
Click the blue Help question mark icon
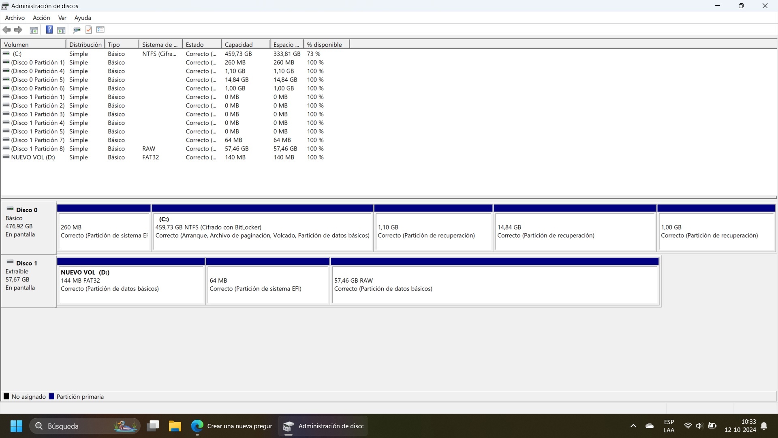tap(49, 30)
